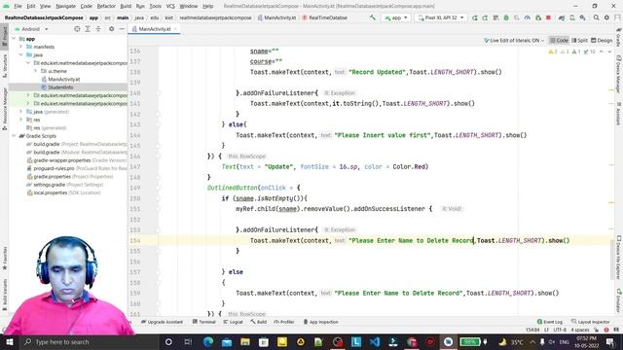
Task: Open Visual Studio Code from taskbar
Action: 374,341
